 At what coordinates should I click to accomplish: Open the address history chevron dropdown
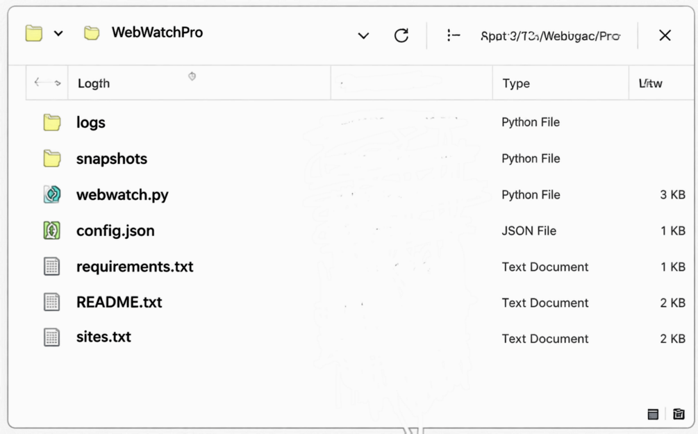(364, 35)
